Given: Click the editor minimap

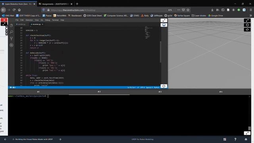Looking at the screenshot, I should coord(149,33).
